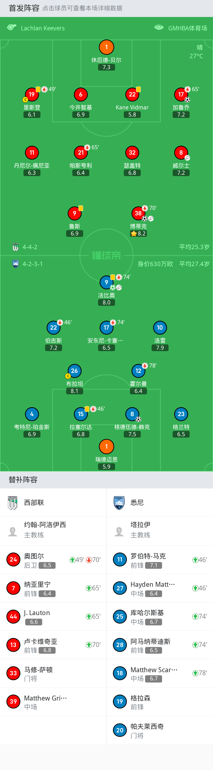This screenshot has height=770, width=213.
Task: Click 布拉坦 captain number 26 badge
Action: pyautogui.click(x=74, y=371)
